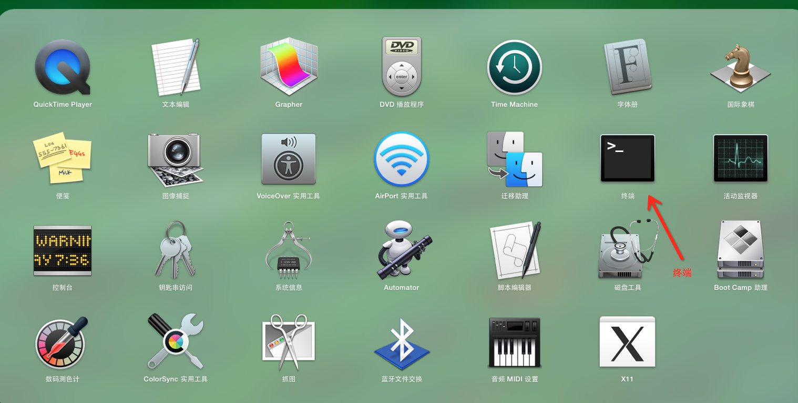Open 字体册 Font Book icon
Image resolution: width=798 pixels, height=403 pixels.
628,66
